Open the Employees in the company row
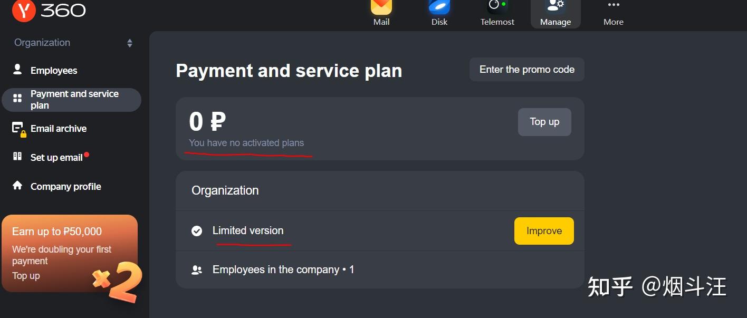 (380, 269)
